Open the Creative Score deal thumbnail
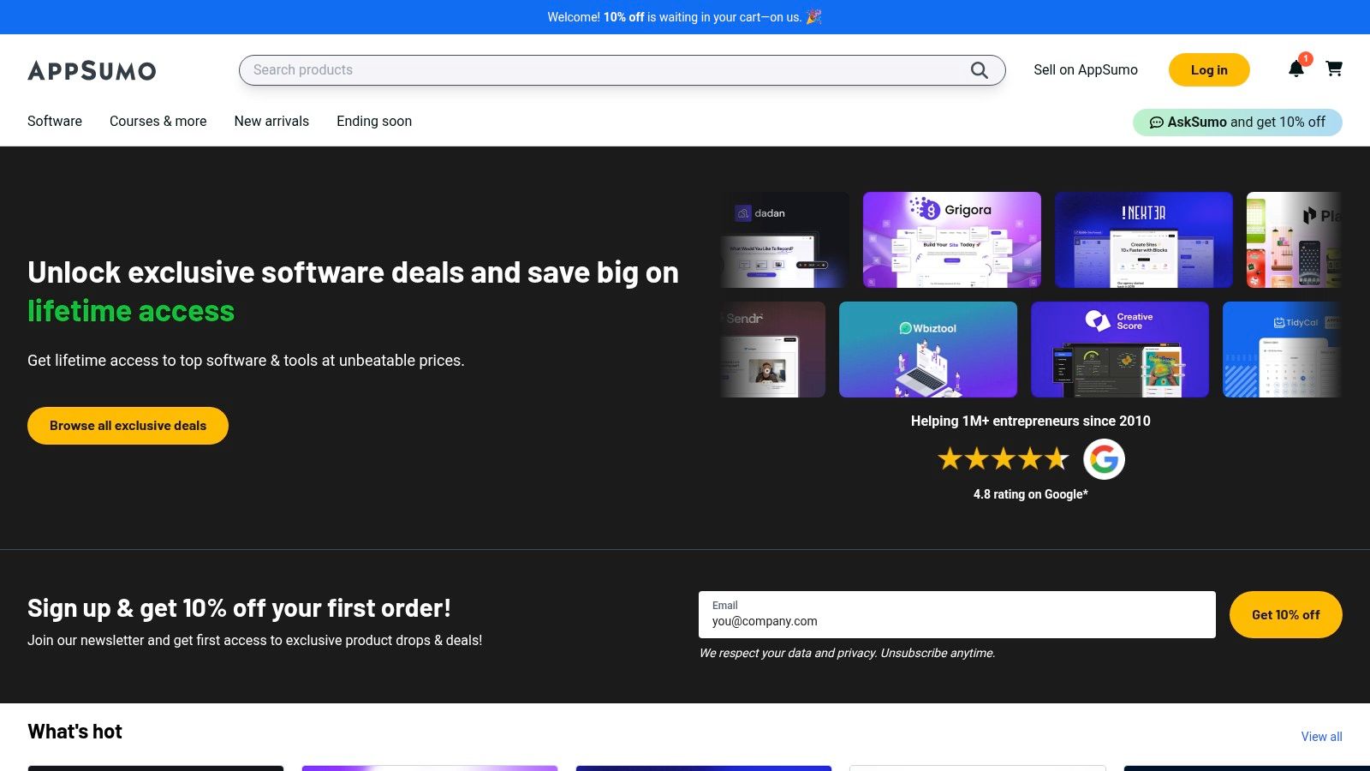The height and width of the screenshot is (771, 1370). pos(1120,350)
